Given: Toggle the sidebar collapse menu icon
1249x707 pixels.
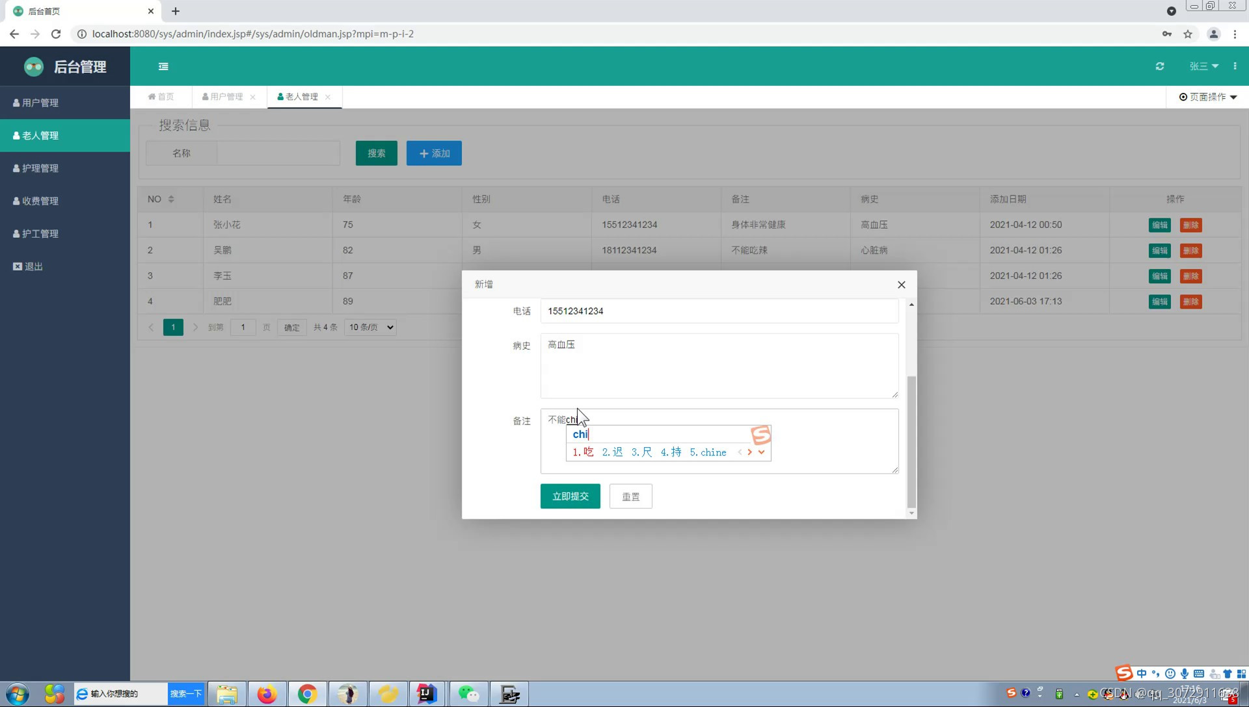Looking at the screenshot, I should [163, 66].
